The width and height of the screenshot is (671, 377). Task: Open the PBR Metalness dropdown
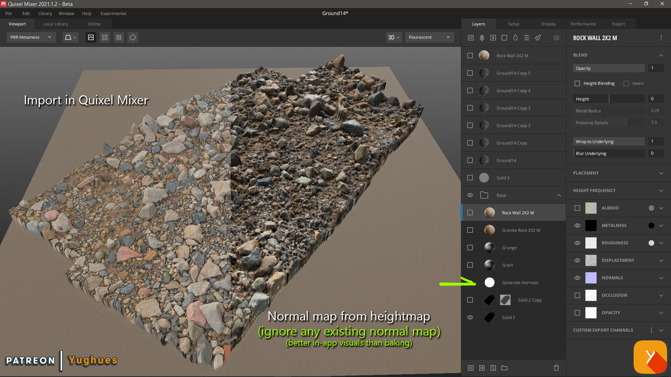[x=31, y=37]
